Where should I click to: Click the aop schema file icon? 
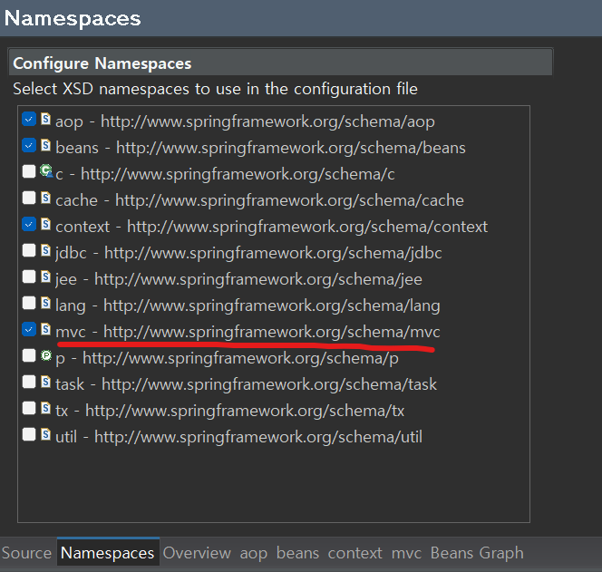coord(45,119)
